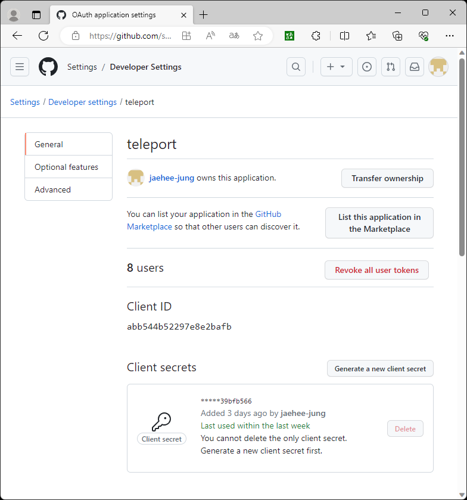The height and width of the screenshot is (500, 467).
Task: Open the Pull requests icon in header
Action: click(391, 67)
